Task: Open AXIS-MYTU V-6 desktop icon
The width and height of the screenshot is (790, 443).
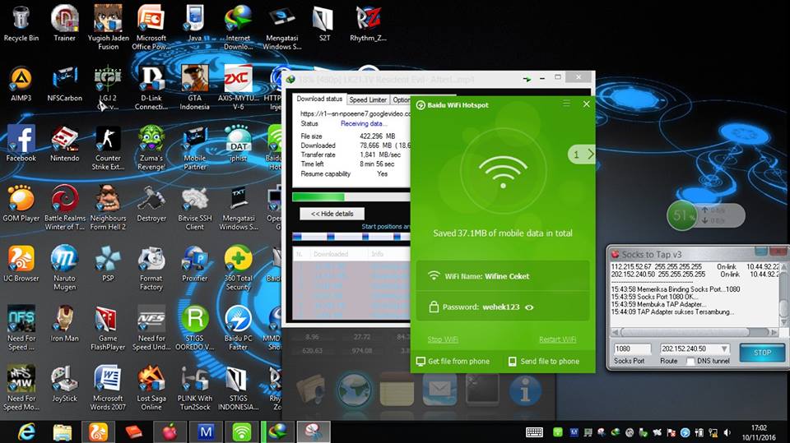Action: (238, 88)
